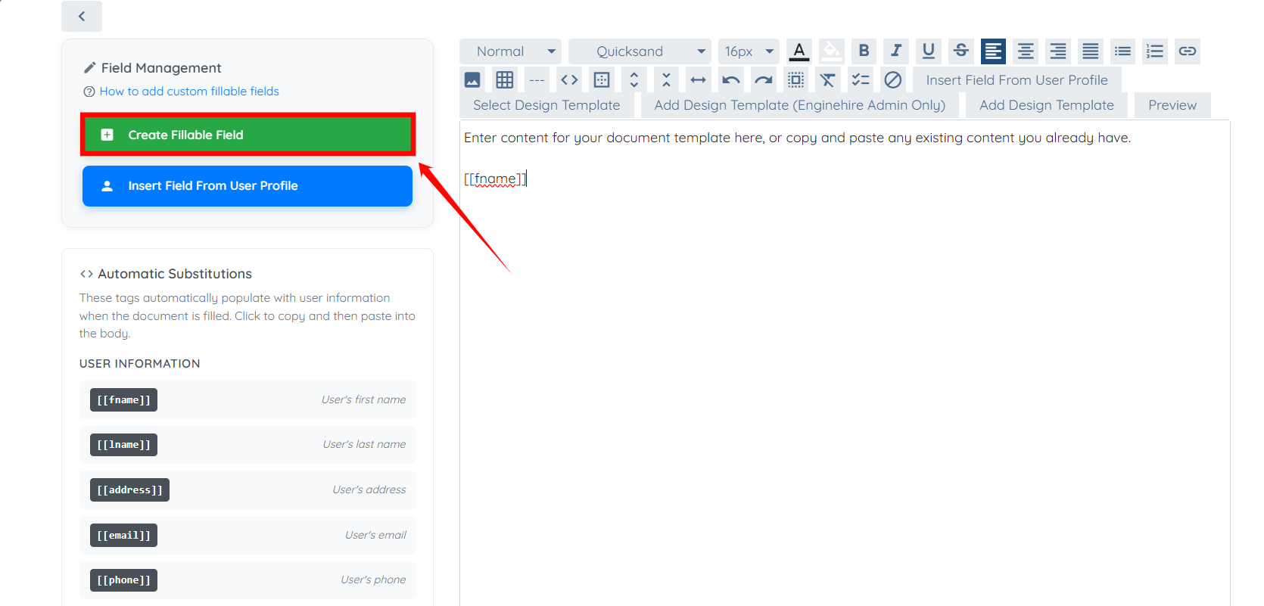Redo the last undone edit
Viewport: 1264px width, 606px height.
764,79
